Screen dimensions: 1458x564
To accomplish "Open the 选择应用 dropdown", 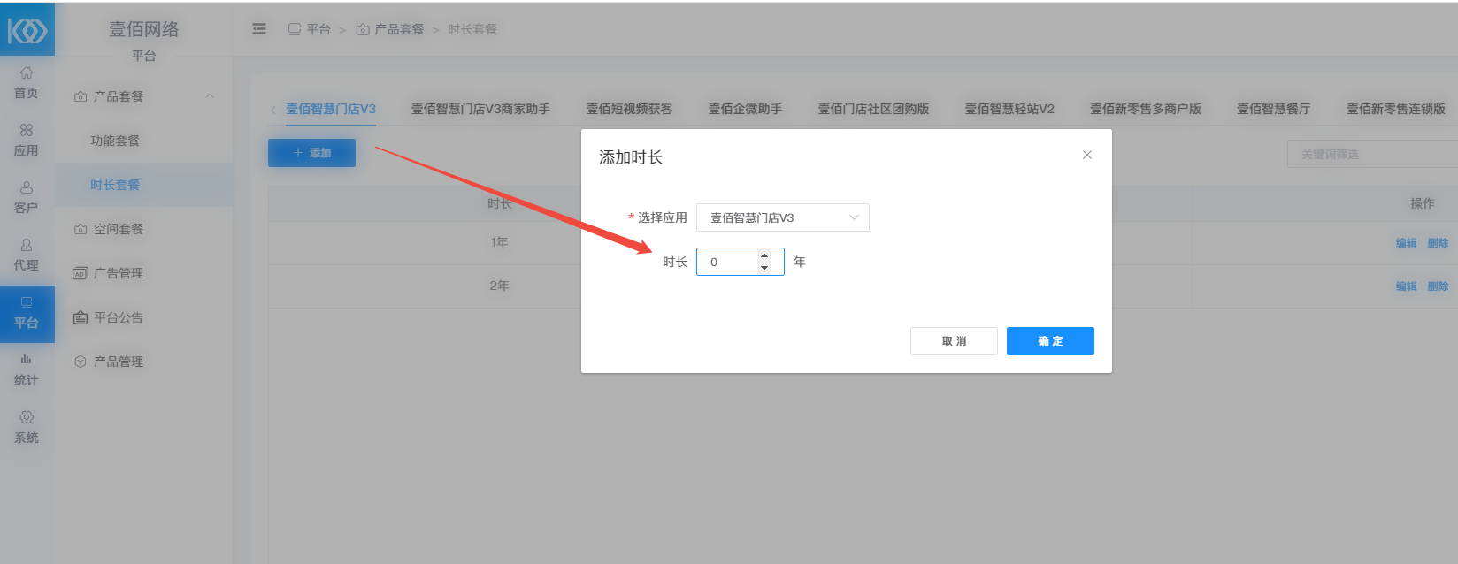I will 783,217.
